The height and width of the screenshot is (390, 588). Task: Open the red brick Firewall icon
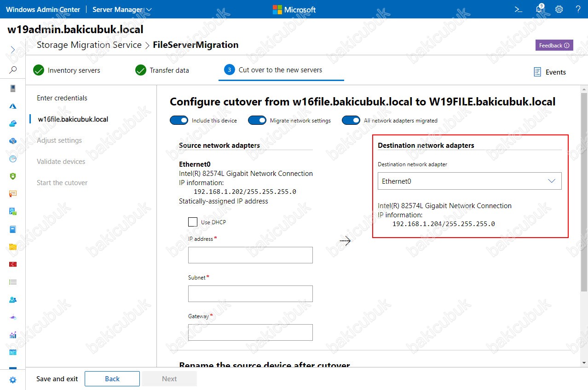pyautogui.click(x=13, y=264)
